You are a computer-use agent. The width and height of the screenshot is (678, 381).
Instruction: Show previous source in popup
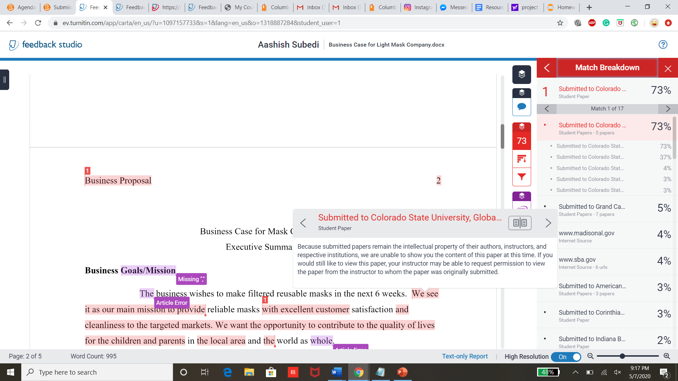[303, 223]
